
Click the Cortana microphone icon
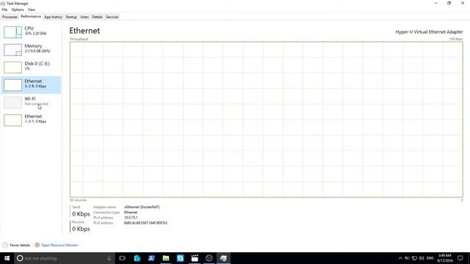click(x=109, y=258)
